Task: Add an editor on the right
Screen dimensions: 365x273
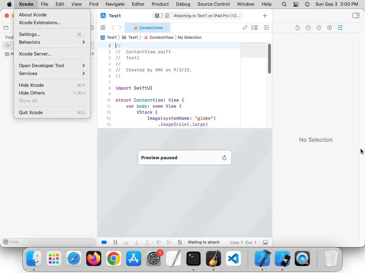Action: click(267, 28)
